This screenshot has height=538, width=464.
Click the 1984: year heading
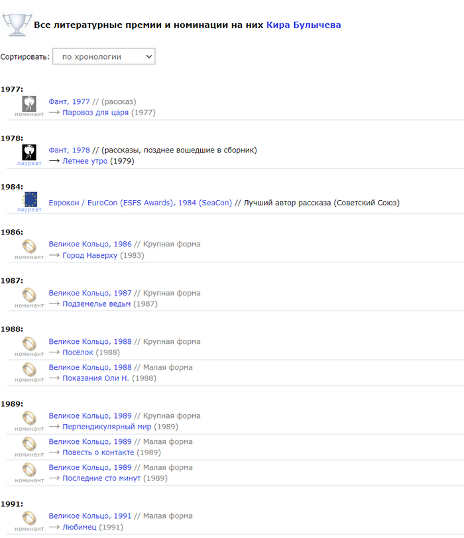coord(12,187)
